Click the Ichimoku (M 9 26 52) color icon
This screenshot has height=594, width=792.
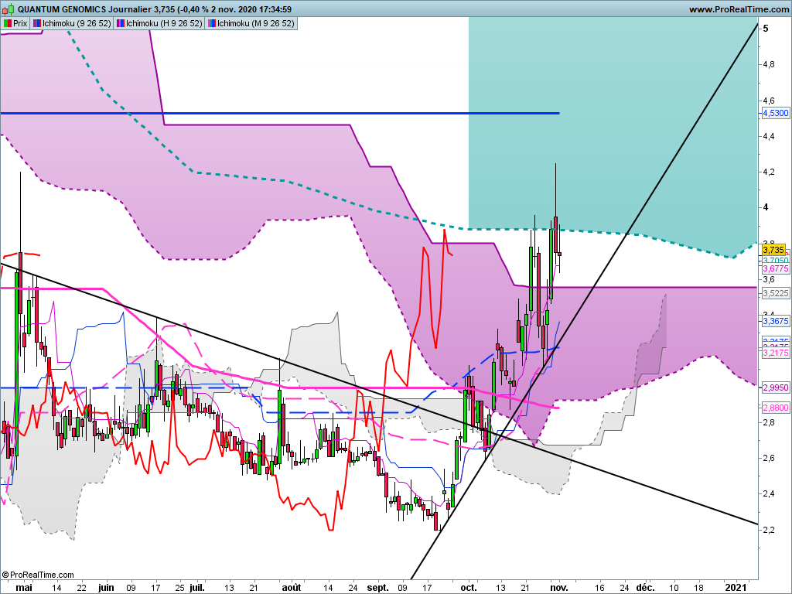tap(212, 23)
